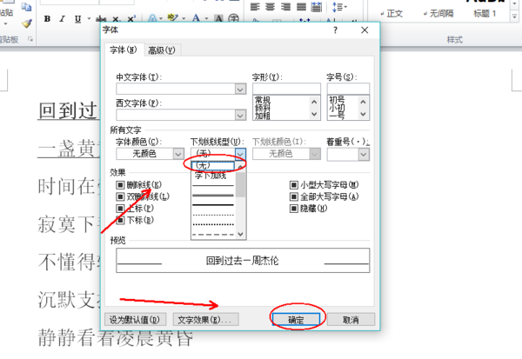Screen dimensions: 522x359
Task: Open the 字体颜色 font color dropdown
Action: click(178, 154)
